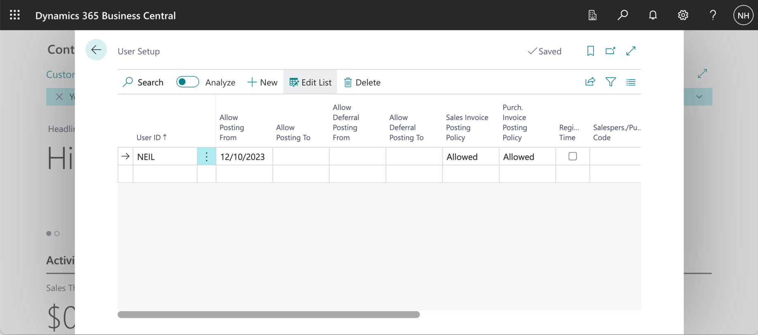
Task: Select the second headline page dot
Action: click(x=57, y=234)
